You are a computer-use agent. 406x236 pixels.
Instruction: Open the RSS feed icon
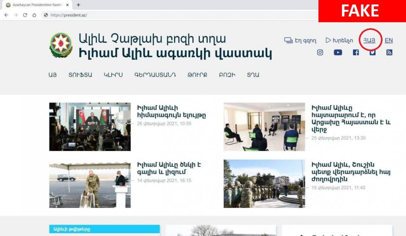[x=389, y=53]
